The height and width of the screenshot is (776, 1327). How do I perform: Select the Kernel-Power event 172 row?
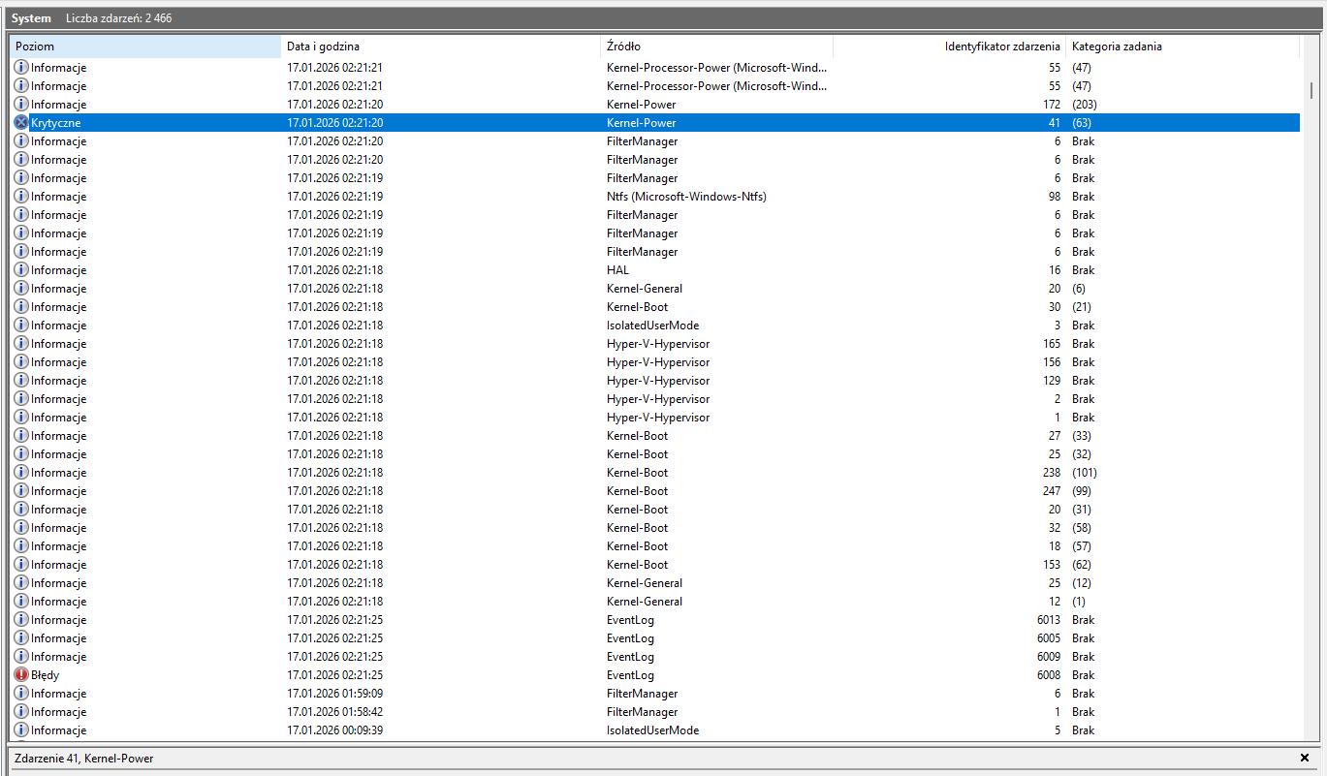point(640,105)
